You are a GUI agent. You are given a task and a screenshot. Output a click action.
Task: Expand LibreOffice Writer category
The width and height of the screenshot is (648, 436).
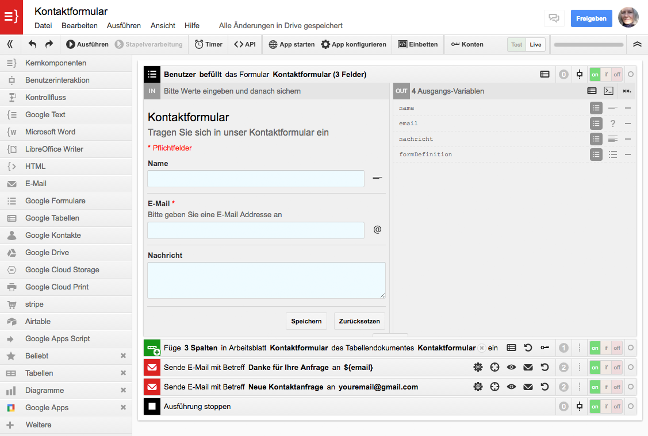66,149
